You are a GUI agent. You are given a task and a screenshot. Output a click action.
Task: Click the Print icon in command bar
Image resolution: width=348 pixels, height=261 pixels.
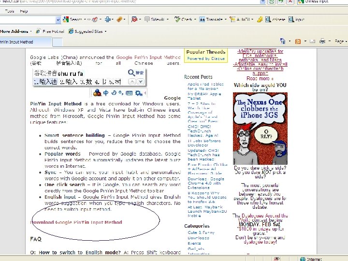tap(322, 41)
